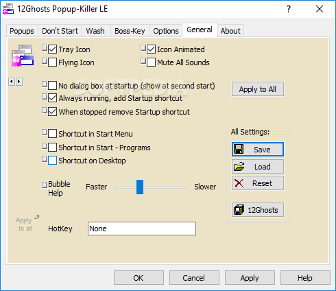Open the About tab

click(230, 31)
